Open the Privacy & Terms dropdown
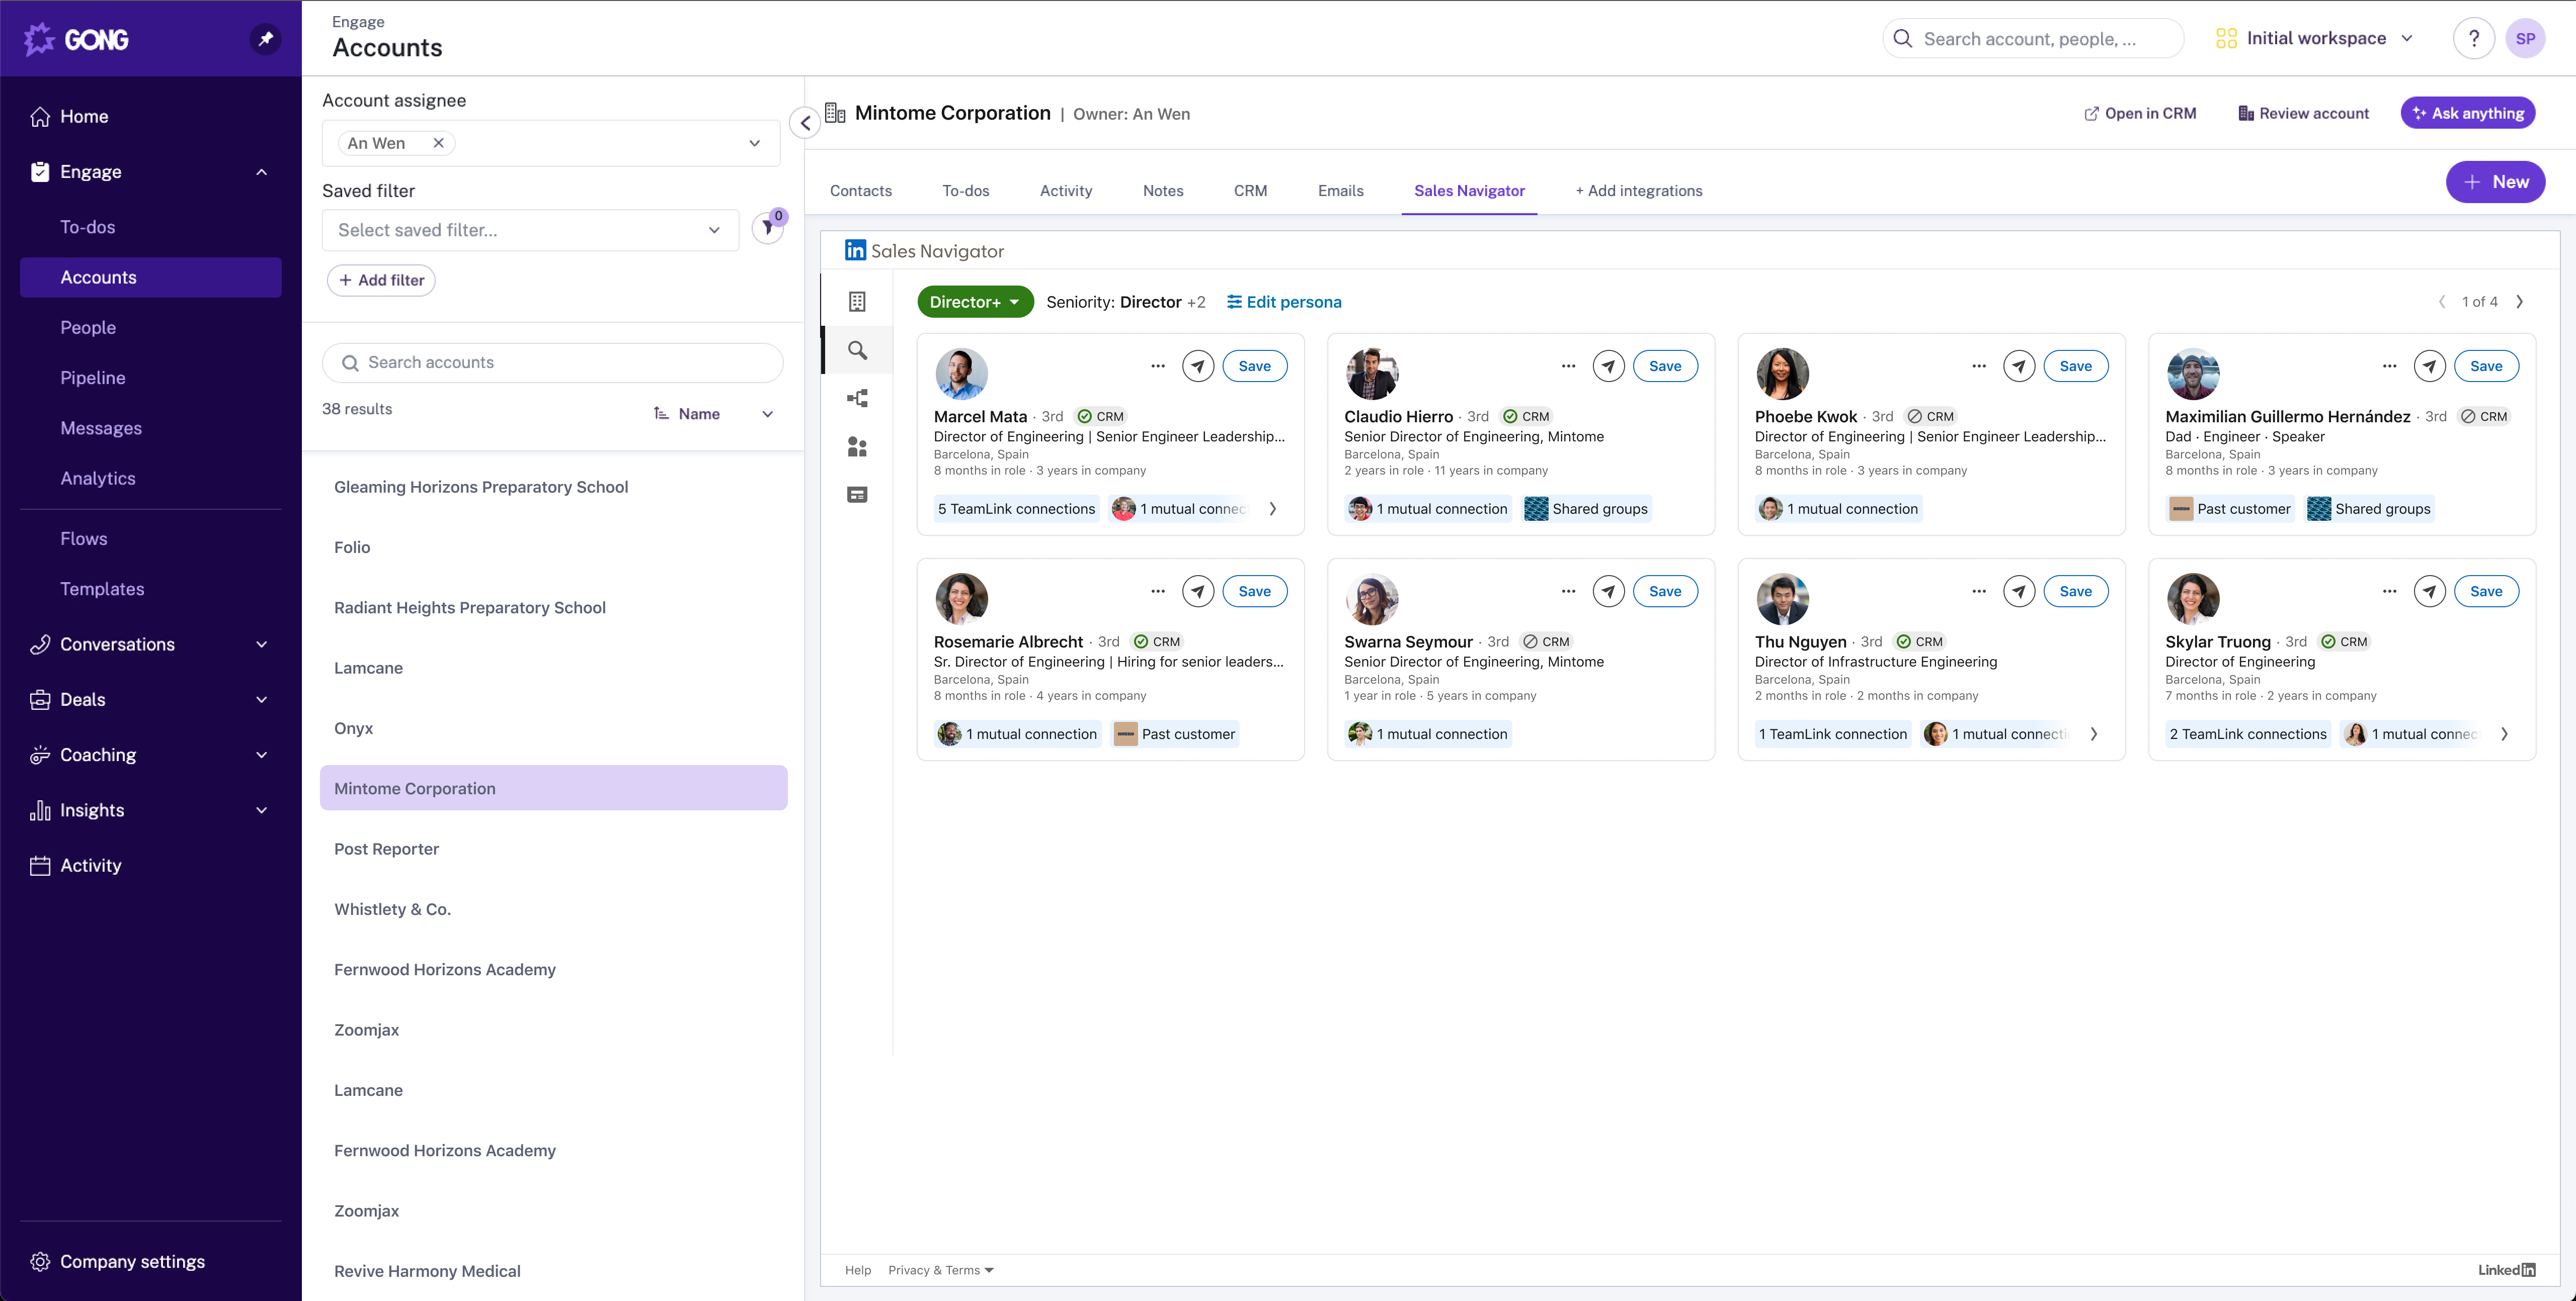The image size is (2576, 1301). pyautogui.click(x=940, y=1270)
